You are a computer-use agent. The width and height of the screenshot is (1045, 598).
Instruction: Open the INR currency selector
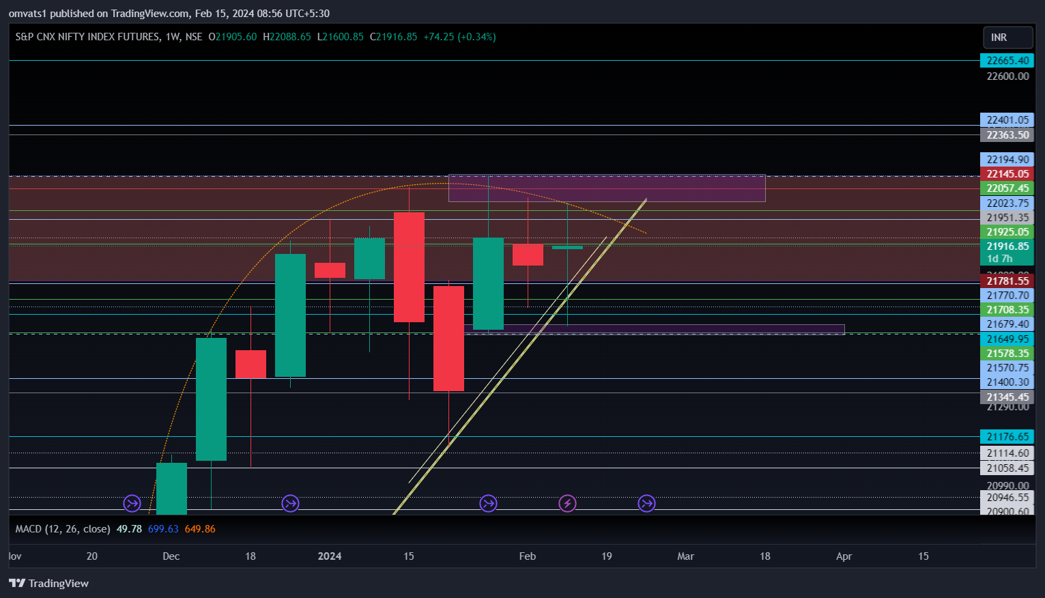(x=1008, y=38)
